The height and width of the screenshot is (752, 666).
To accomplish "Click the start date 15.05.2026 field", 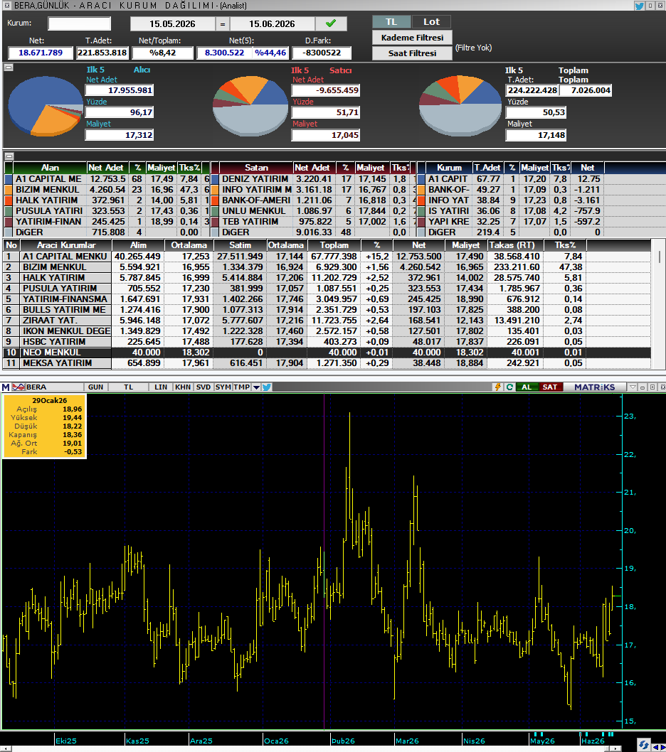I will point(172,24).
